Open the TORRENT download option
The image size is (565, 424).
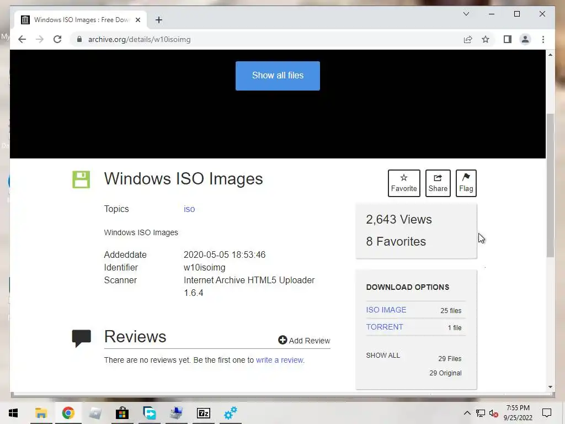(384, 327)
